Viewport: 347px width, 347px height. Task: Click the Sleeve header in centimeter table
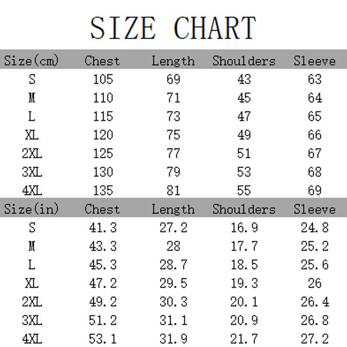(x=314, y=61)
